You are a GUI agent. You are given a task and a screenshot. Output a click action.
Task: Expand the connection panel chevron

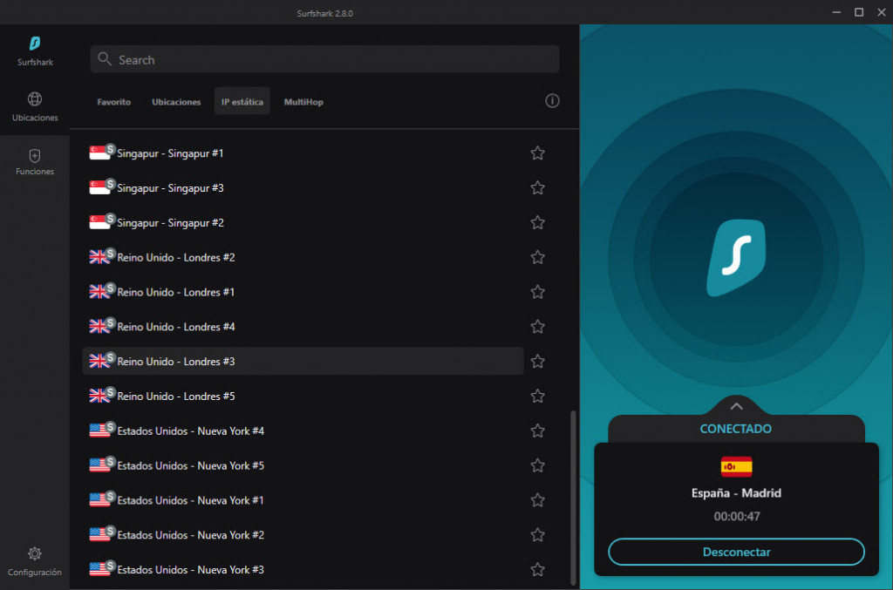tap(736, 406)
